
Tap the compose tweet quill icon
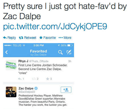pyautogui.click(x=69, y=52)
